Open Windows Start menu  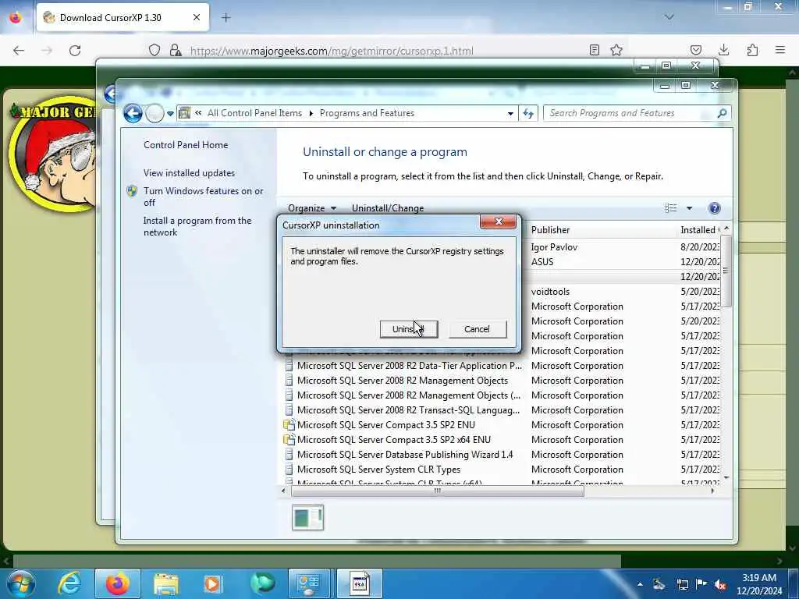click(x=20, y=583)
